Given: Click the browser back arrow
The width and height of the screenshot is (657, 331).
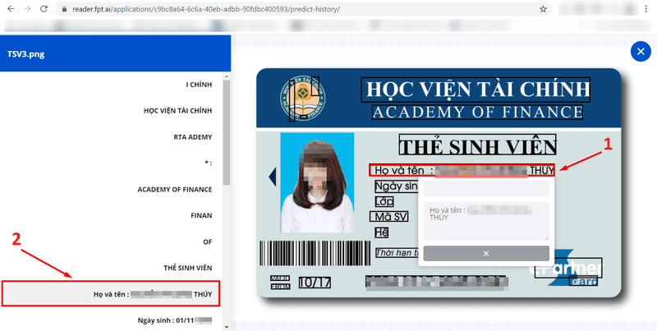Looking at the screenshot, I should [11, 9].
